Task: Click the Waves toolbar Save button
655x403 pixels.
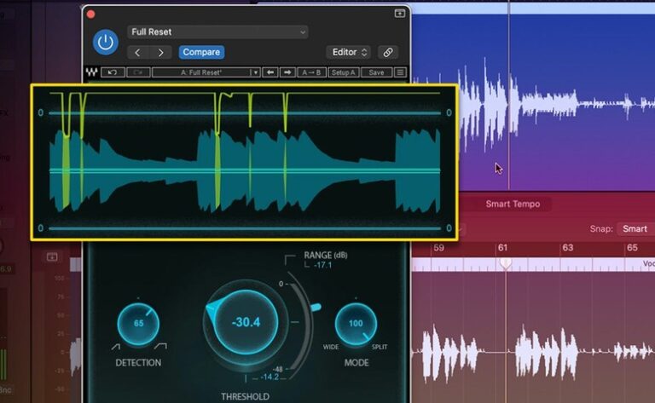Action: click(x=376, y=72)
